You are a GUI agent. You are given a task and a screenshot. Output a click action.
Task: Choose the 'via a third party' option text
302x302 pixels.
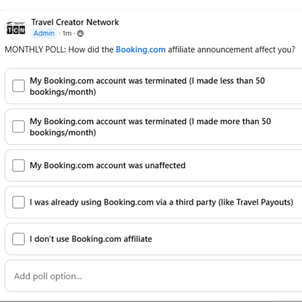pos(162,202)
